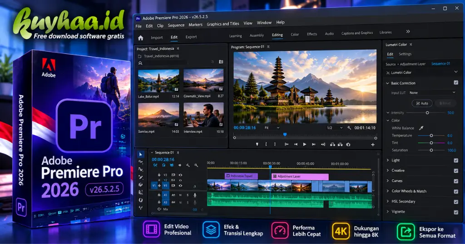Expand the Light section
The height and width of the screenshot is (244, 465).
click(388, 160)
